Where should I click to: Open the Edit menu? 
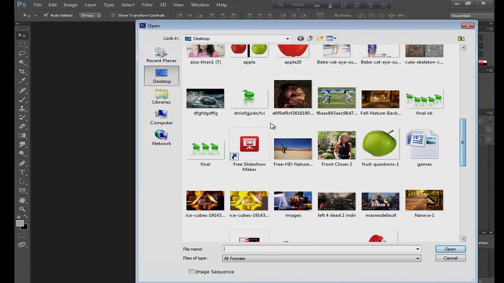[52, 5]
